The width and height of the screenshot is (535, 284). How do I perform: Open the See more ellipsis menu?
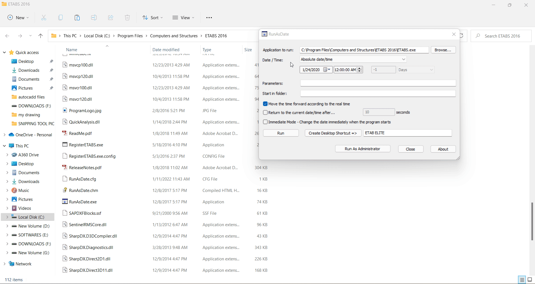click(x=209, y=18)
